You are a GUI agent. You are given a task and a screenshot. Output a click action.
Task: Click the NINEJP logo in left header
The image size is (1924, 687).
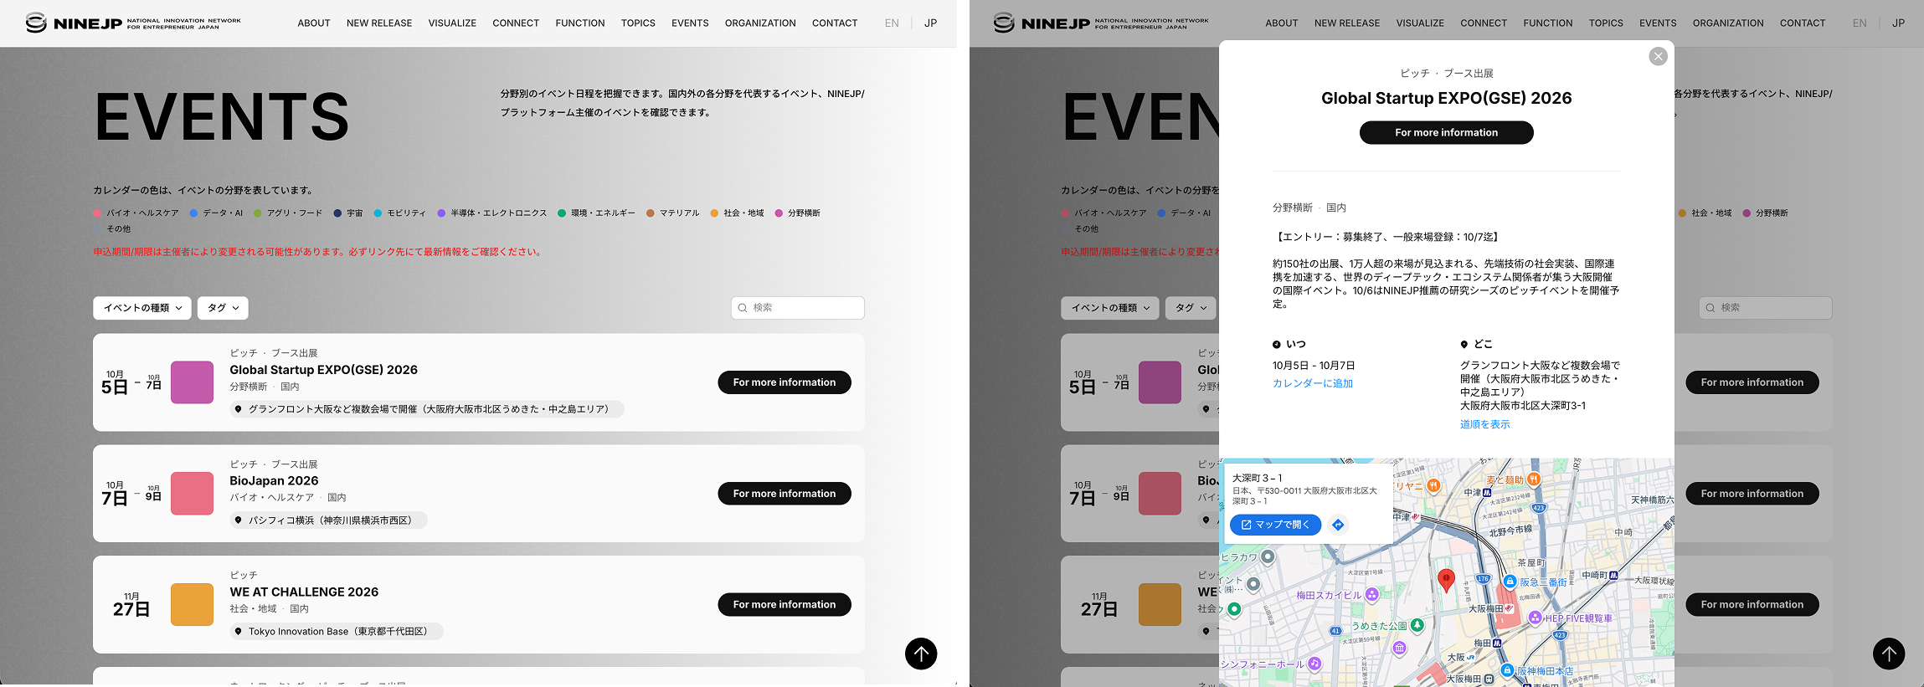[x=133, y=23]
